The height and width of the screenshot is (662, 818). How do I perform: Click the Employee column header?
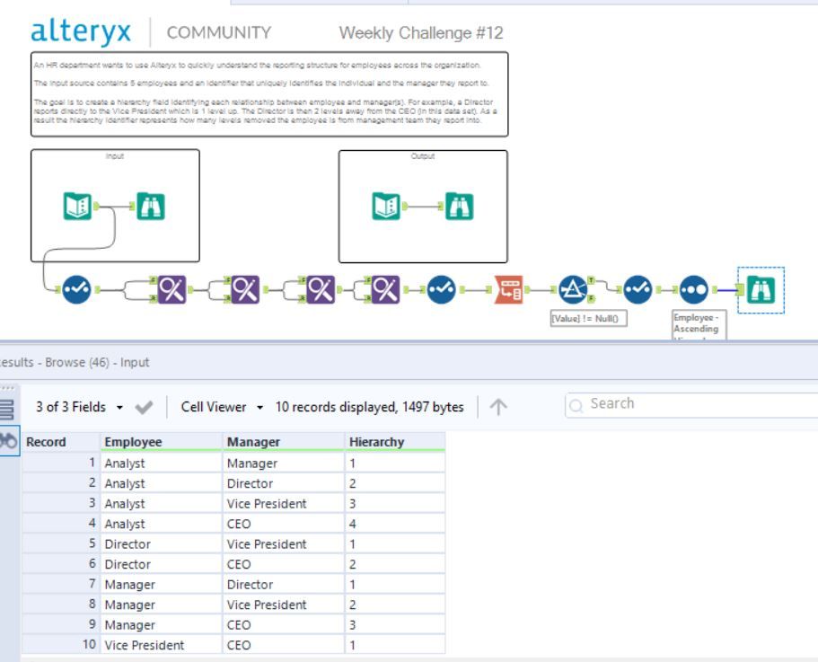(162, 442)
